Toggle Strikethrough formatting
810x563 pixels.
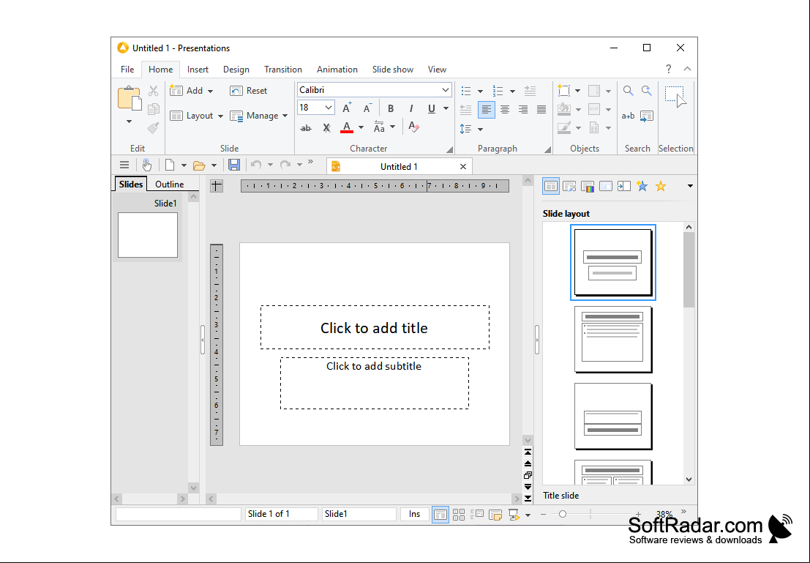(x=306, y=127)
